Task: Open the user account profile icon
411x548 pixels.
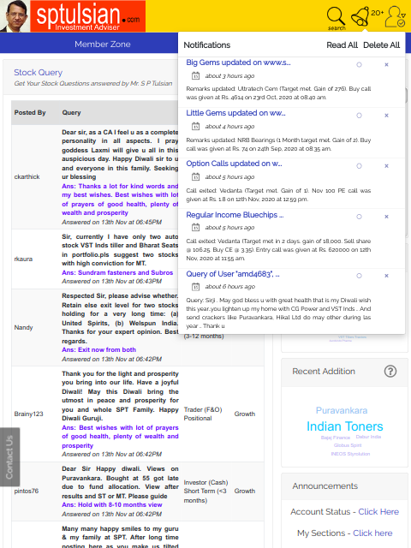Action: pyautogui.click(x=396, y=16)
